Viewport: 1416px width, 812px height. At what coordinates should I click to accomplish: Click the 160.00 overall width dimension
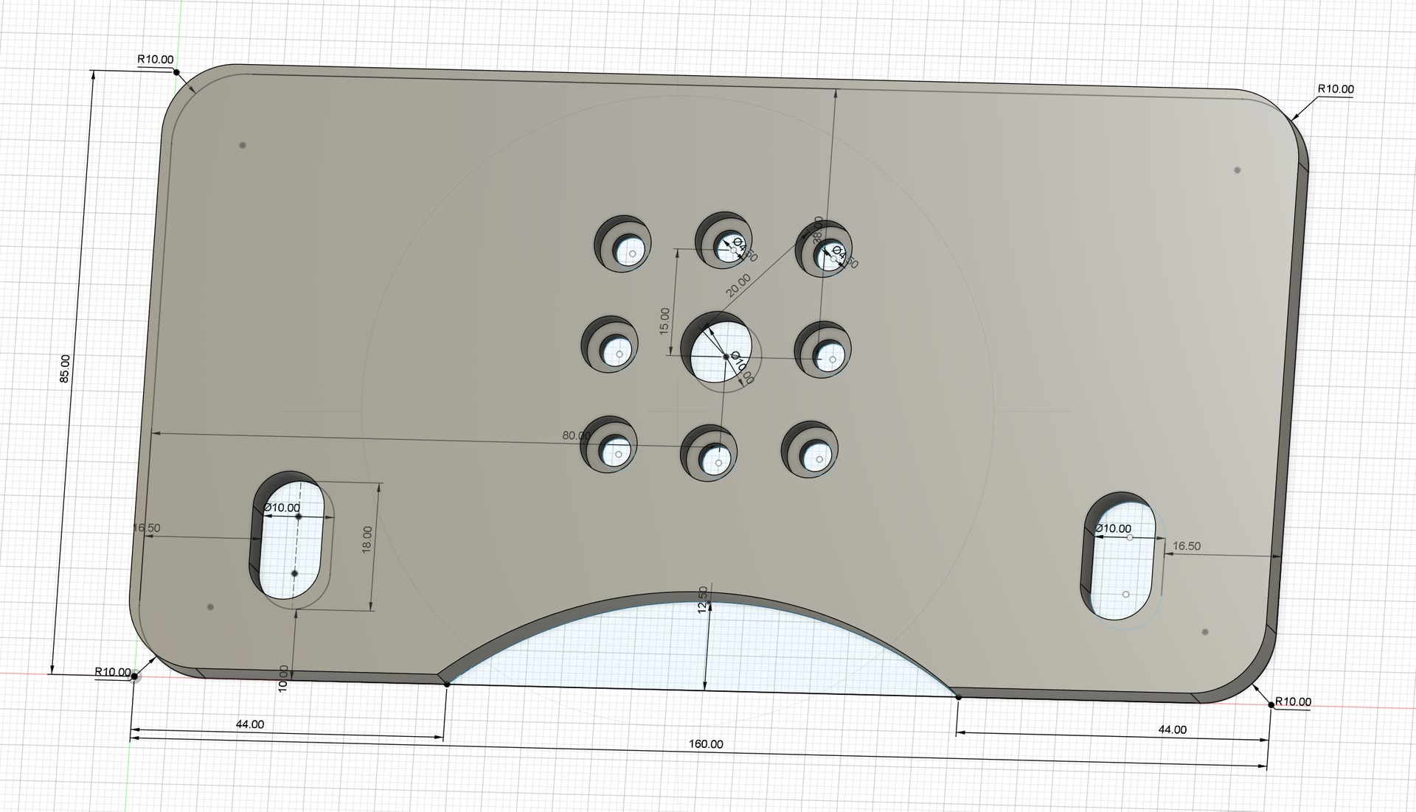coord(706,744)
